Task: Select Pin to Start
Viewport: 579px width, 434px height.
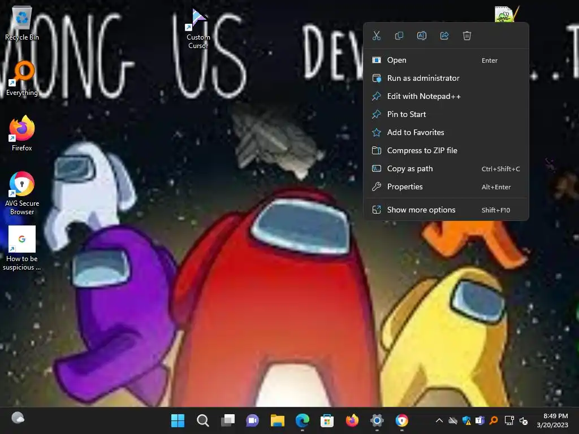Action: click(x=446, y=114)
